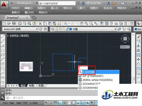Select the Erase modify tool

coord(139,36)
